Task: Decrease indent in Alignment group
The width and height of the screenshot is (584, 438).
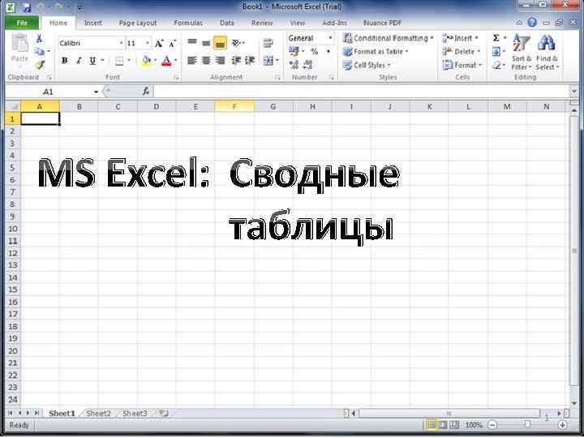Action: 236,60
